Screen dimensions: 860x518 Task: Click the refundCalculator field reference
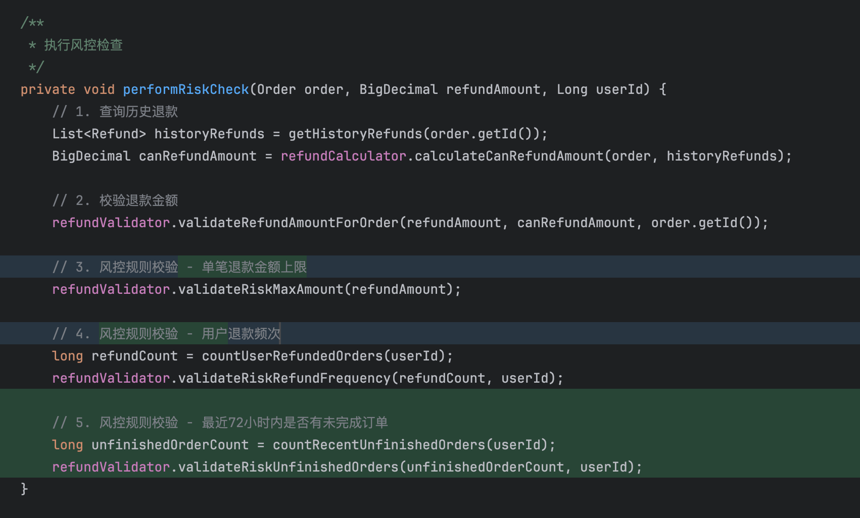pyautogui.click(x=343, y=156)
